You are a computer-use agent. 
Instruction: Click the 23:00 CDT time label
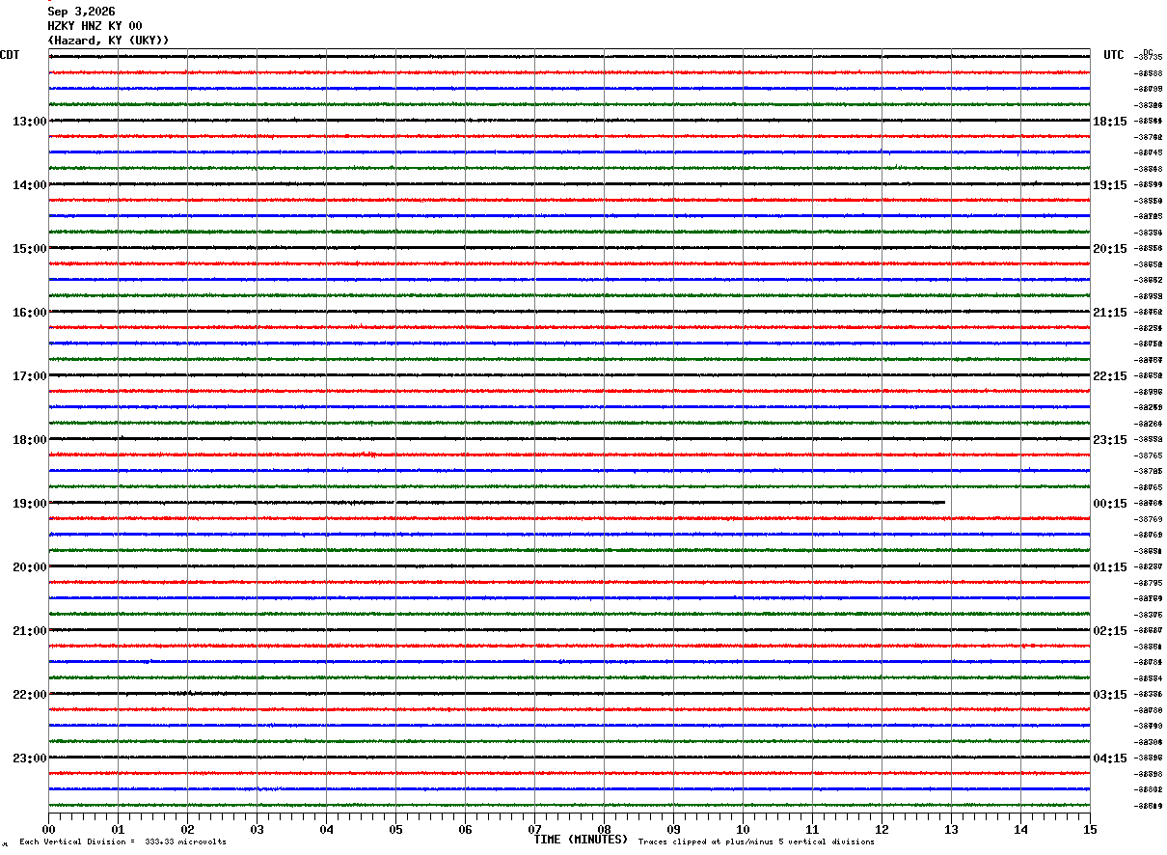click(29, 758)
